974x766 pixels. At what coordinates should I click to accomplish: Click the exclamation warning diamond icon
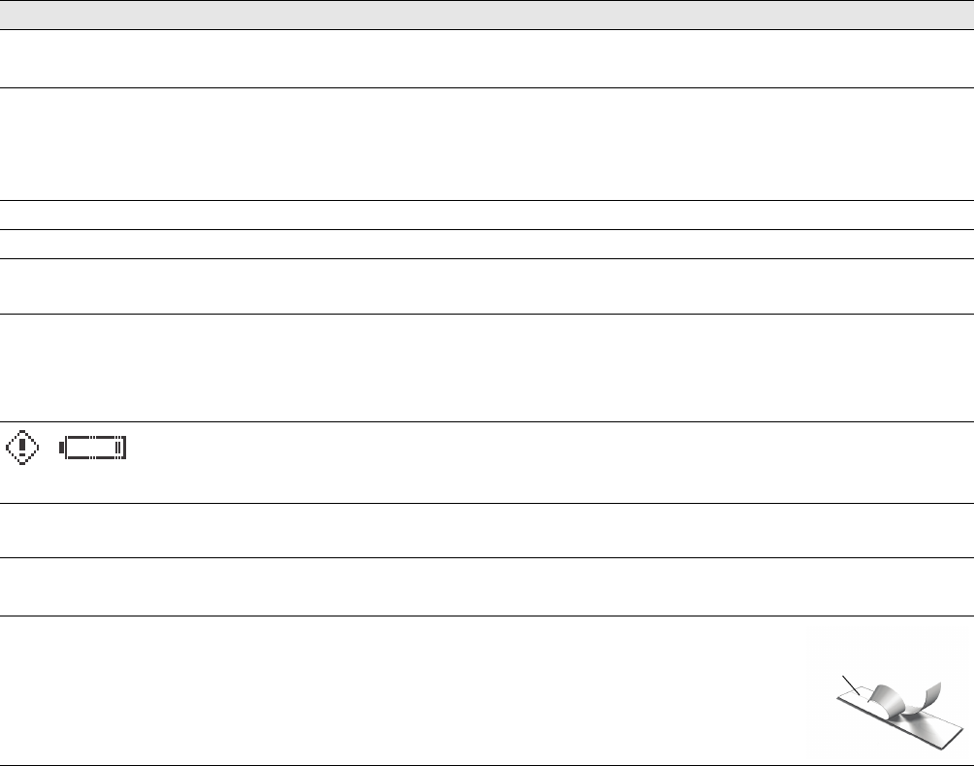click(22, 448)
